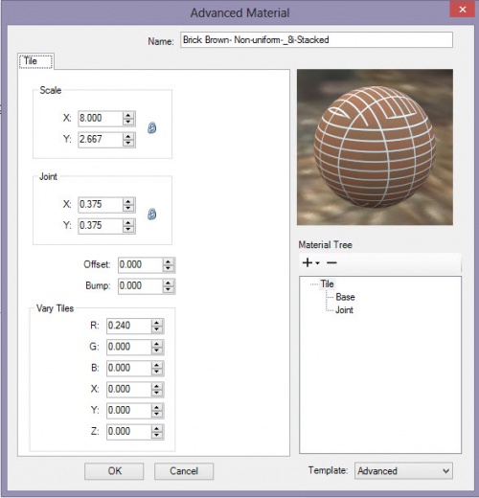479x498 pixels.
Task: Click the plus icon in Material Tree
Action: [x=307, y=262]
